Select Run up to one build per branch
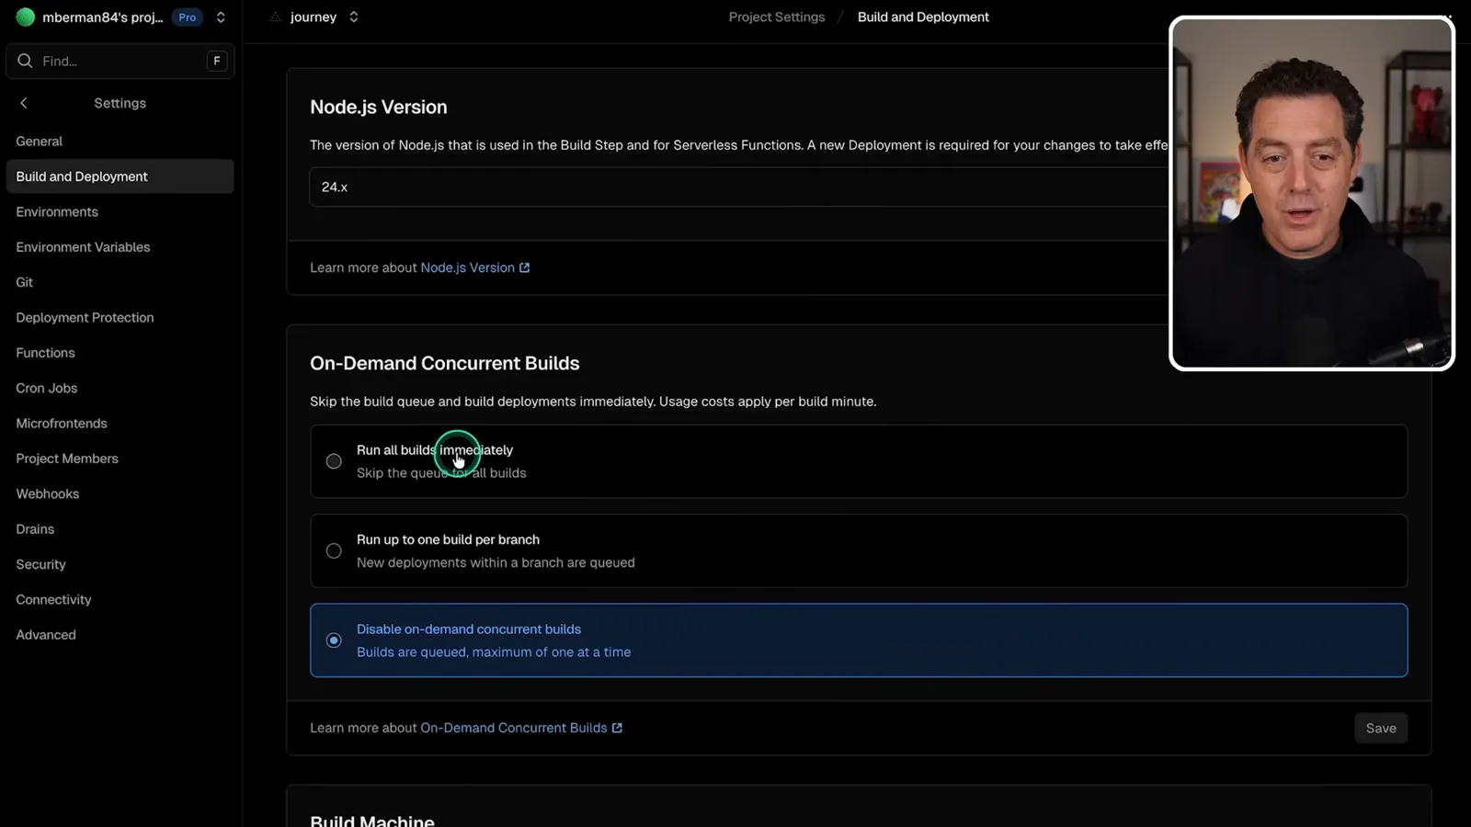Viewport: 1471px width, 827px height. pos(334,550)
